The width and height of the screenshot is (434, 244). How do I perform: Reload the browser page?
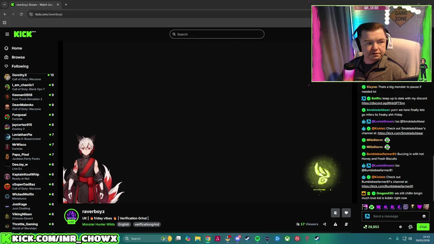21,14
